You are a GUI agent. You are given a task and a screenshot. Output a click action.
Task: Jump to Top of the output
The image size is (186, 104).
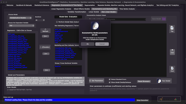tap(172, 29)
